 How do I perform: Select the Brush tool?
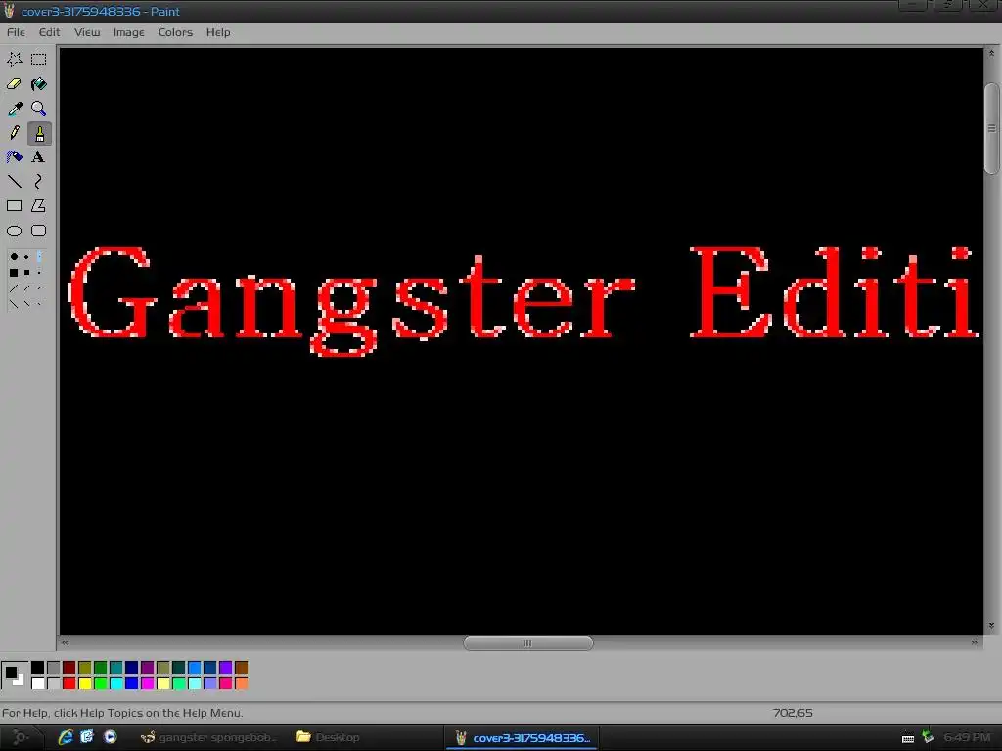pyautogui.click(x=39, y=133)
